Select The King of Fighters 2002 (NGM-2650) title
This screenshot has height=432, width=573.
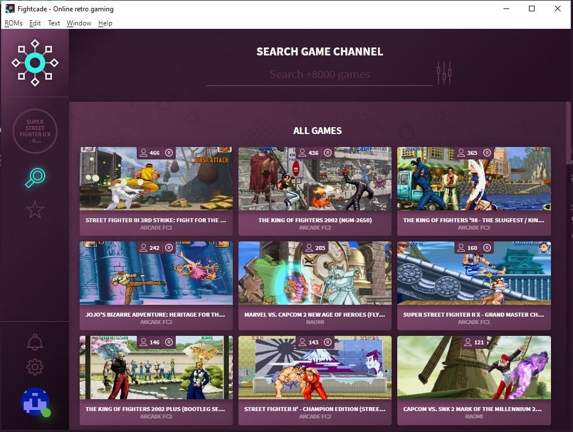point(315,220)
